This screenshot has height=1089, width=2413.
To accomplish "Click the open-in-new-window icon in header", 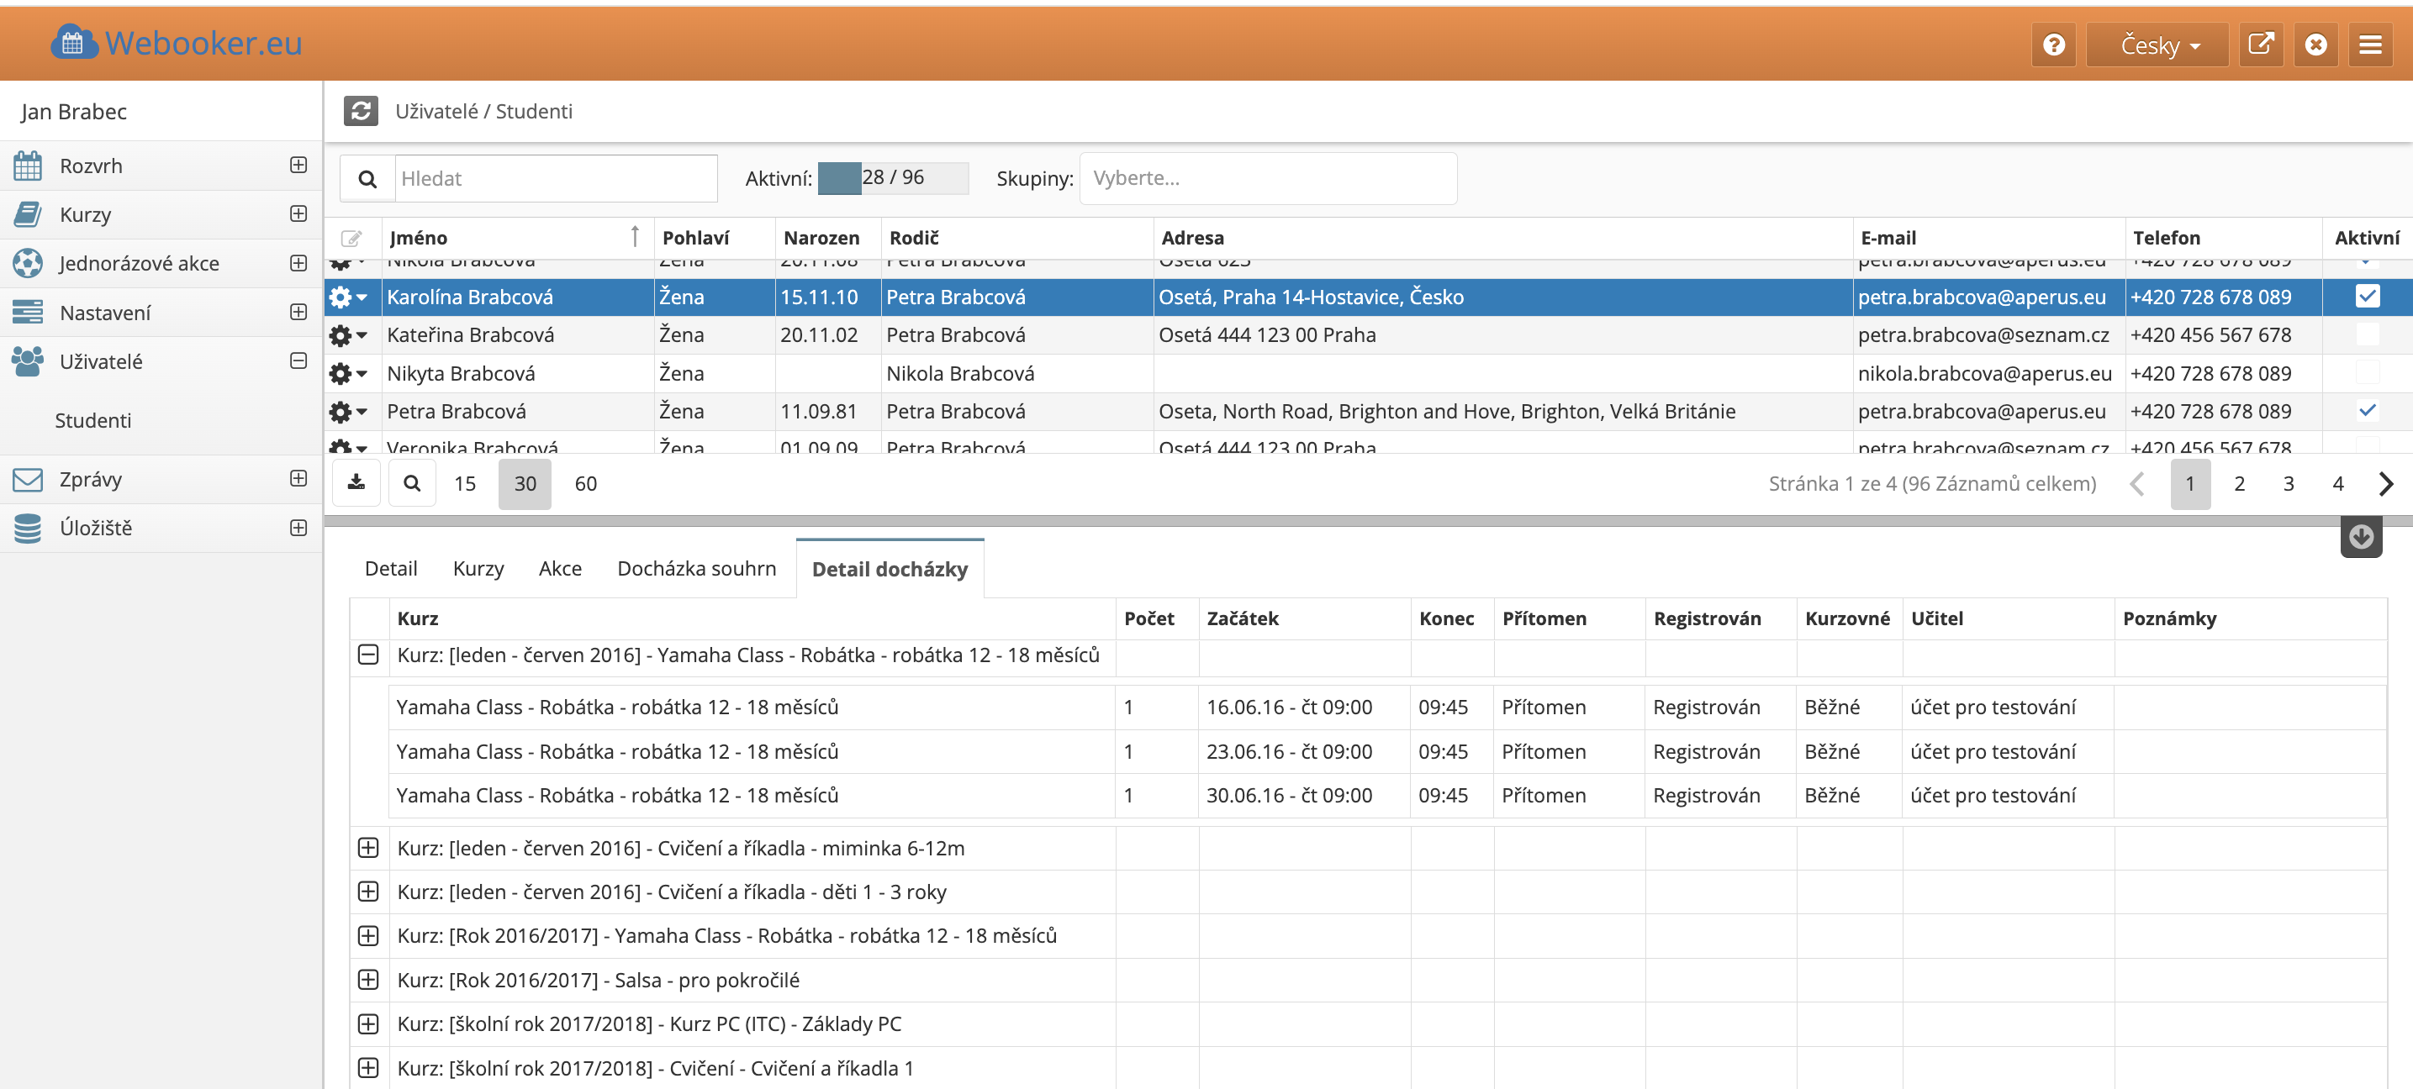I will coord(2260,45).
